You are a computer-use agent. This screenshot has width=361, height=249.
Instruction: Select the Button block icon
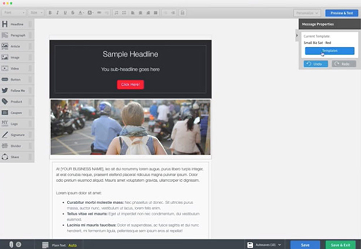click(x=5, y=79)
